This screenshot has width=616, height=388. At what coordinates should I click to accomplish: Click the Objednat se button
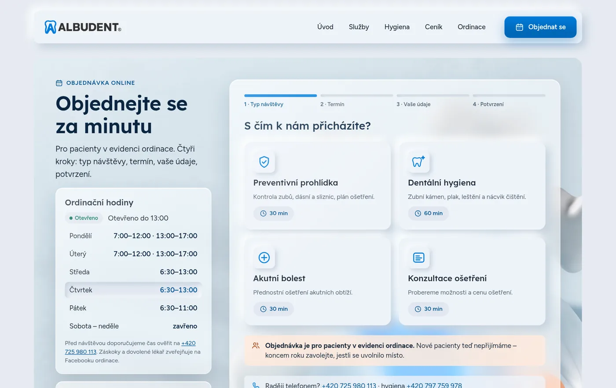click(x=540, y=27)
